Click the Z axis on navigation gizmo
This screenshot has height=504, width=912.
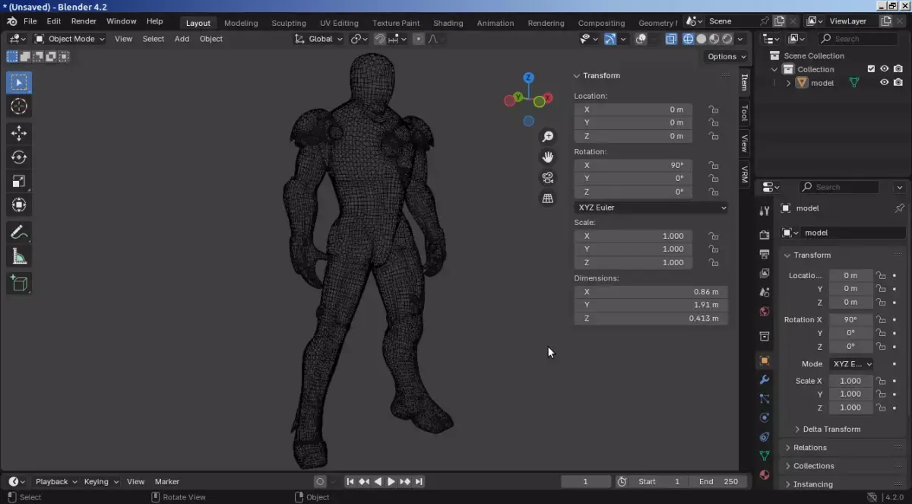[528, 78]
